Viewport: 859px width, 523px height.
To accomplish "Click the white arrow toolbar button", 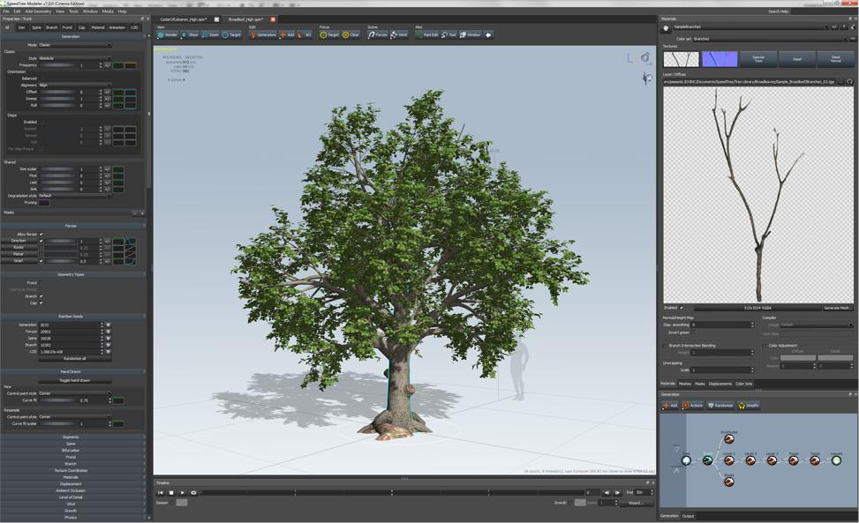I will [x=488, y=34].
